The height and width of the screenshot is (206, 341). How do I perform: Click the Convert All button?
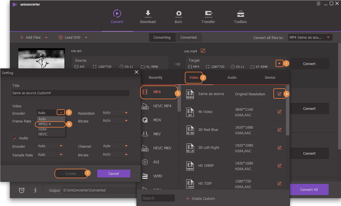309,190
